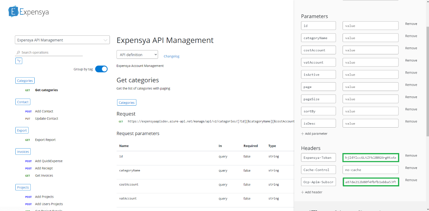429x211 pixels.
Task: Click the side panel vertical scrollbar
Action: click(x=427, y=81)
